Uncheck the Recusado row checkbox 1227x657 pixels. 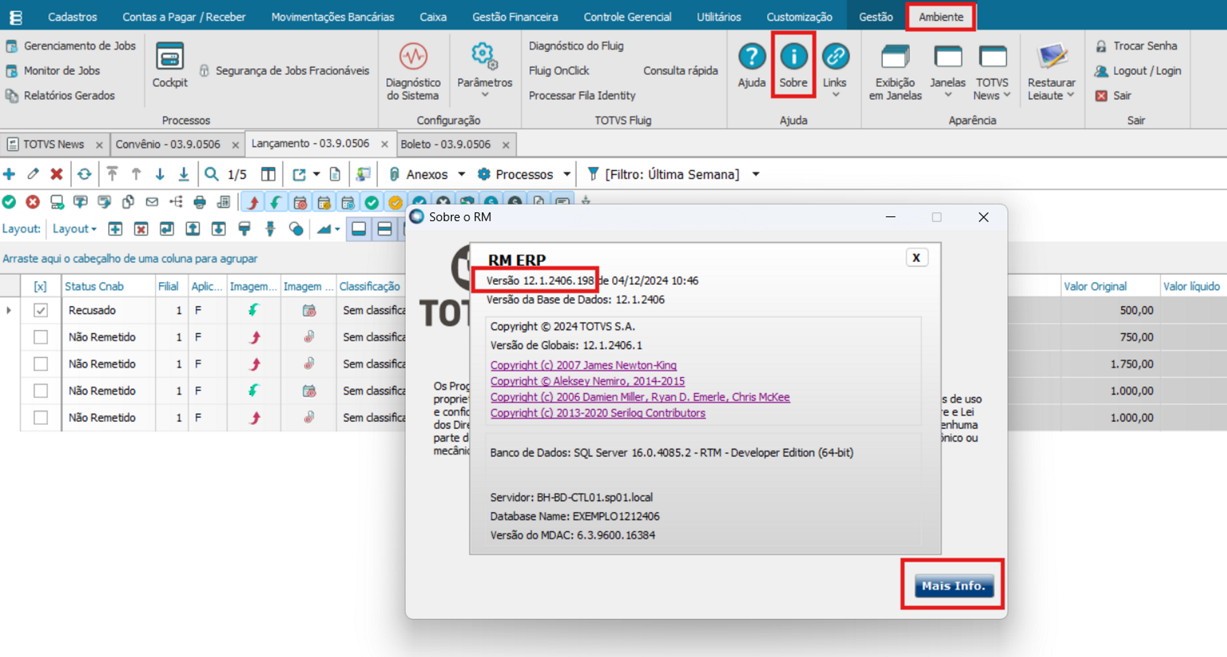pos(41,310)
